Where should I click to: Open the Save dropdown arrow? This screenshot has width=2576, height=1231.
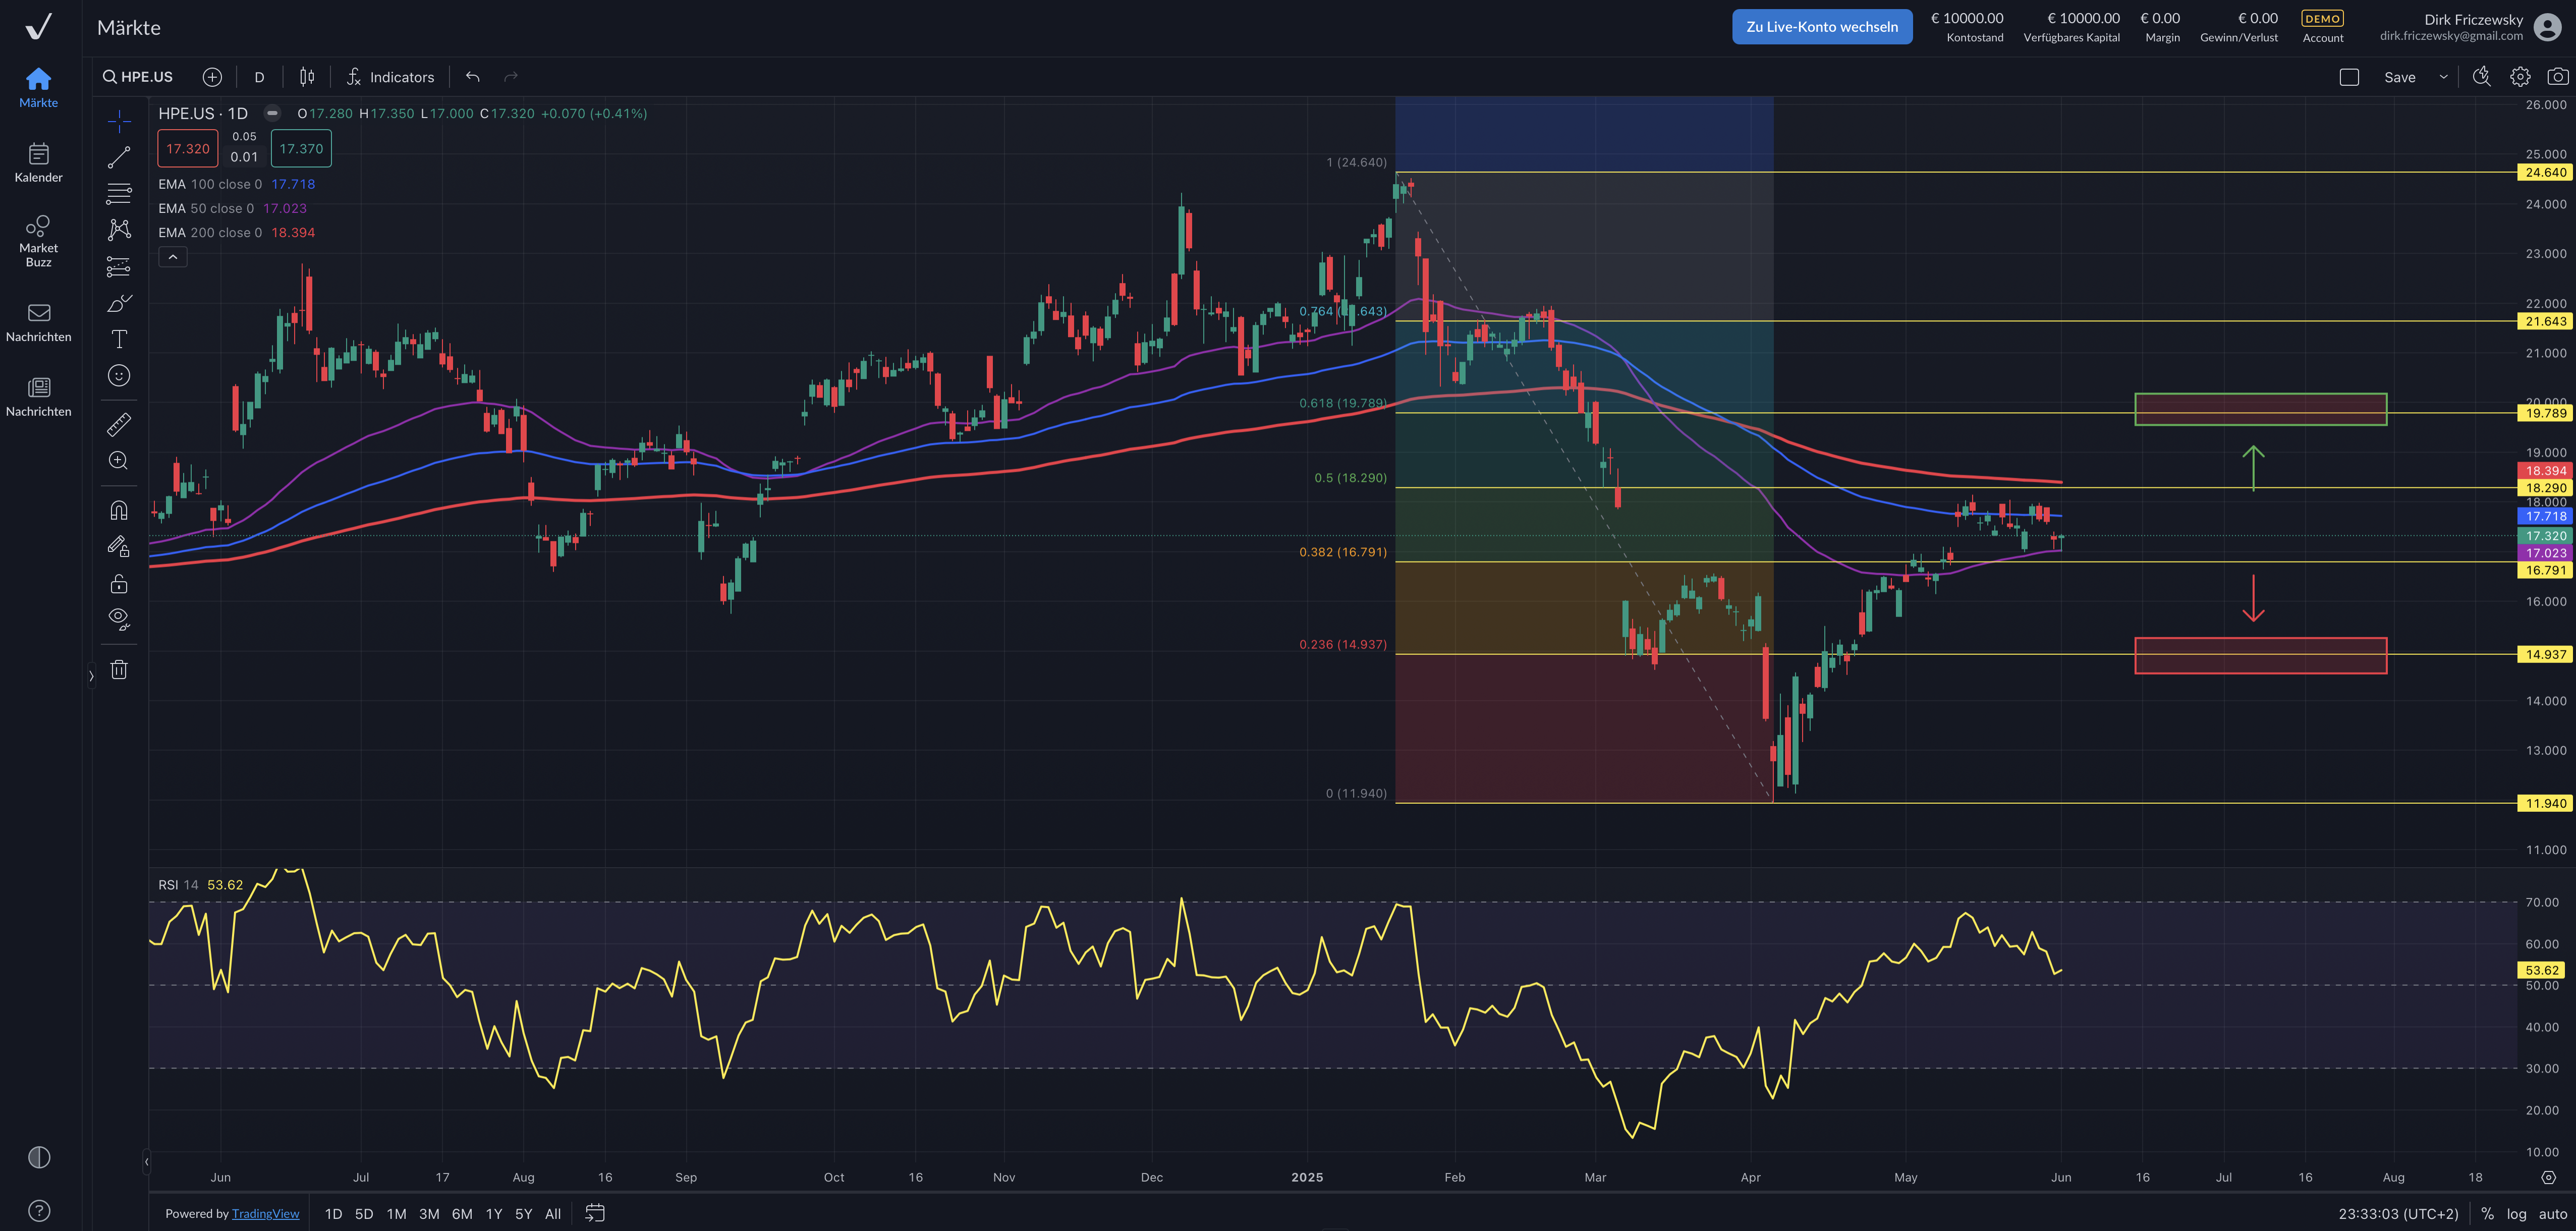coord(2443,77)
